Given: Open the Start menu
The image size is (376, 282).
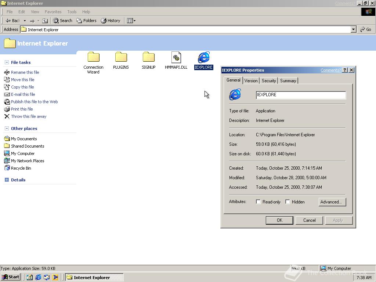Looking at the screenshot, I should [11, 277].
